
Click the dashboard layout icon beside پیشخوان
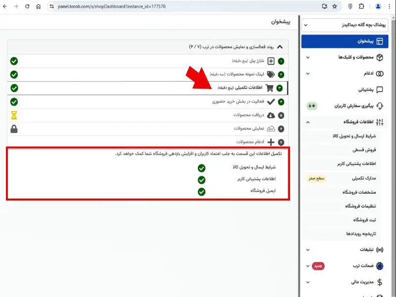pyautogui.click(x=380, y=41)
